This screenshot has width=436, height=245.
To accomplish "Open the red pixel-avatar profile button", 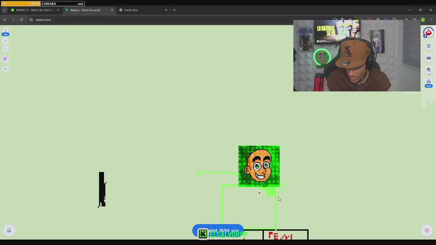I will pos(428,33).
